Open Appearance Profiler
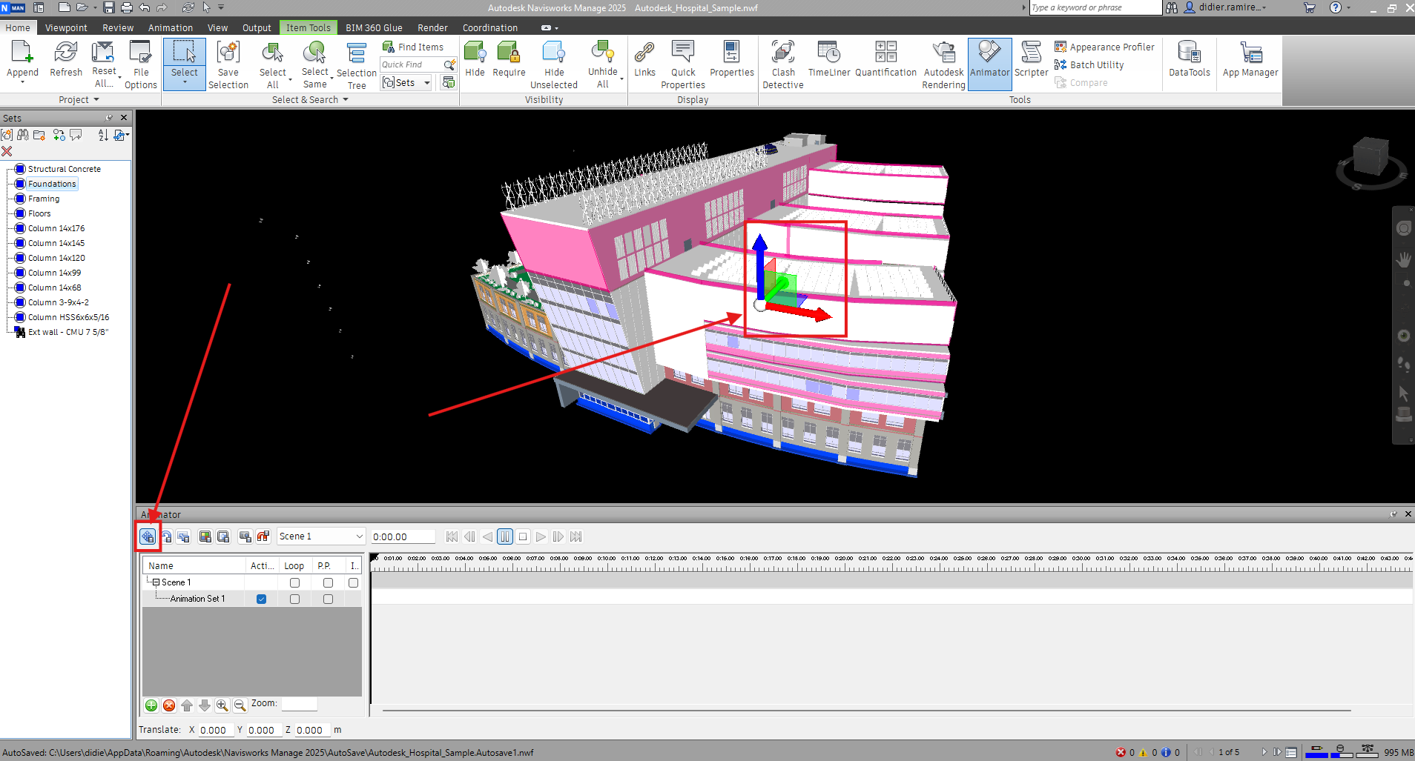 pos(1104,47)
